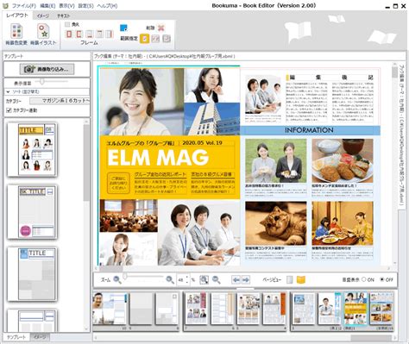409x344 pixels.
Task: Click the red 削除 delete X icon
Action: pos(161,28)
